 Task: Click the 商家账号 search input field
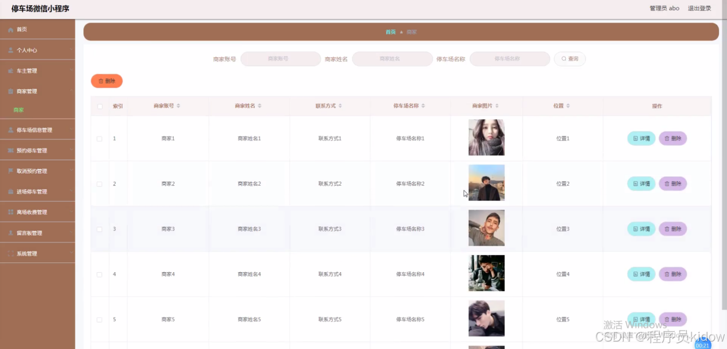pyautogui.click(x=281, y=59)
